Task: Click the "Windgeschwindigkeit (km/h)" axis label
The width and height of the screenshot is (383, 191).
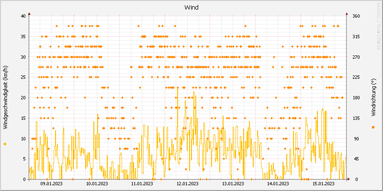Action: click(5, 97)
